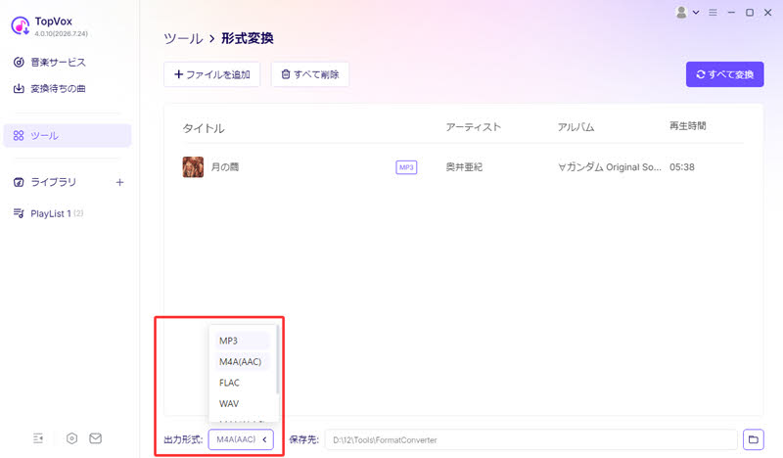Select the song title 月の繭
The height and width of the screenshot is (458, 783).
(225, 166)
